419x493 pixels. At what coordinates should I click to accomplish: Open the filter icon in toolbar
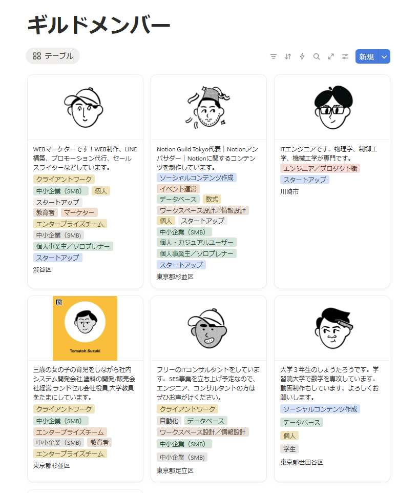click(x=274, y=56)
